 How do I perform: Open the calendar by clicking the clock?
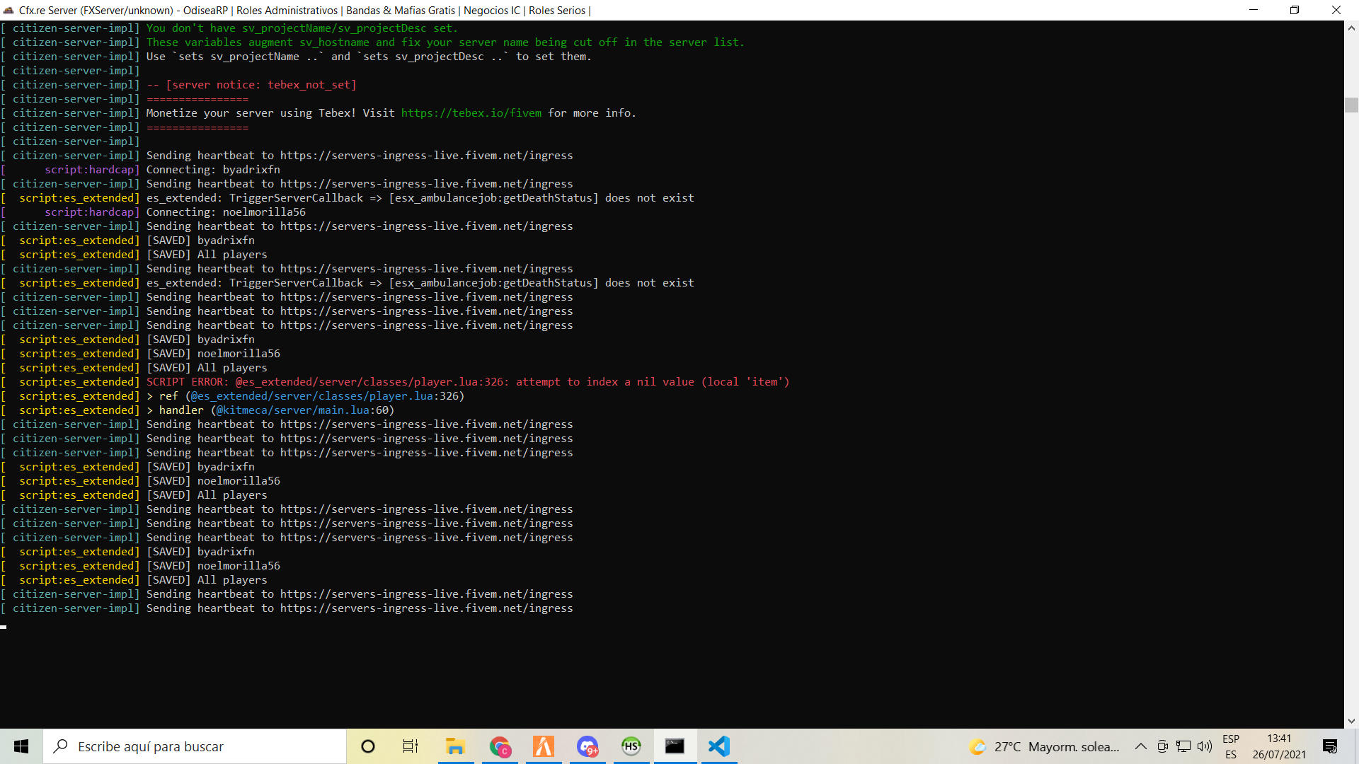(1280, 746)
